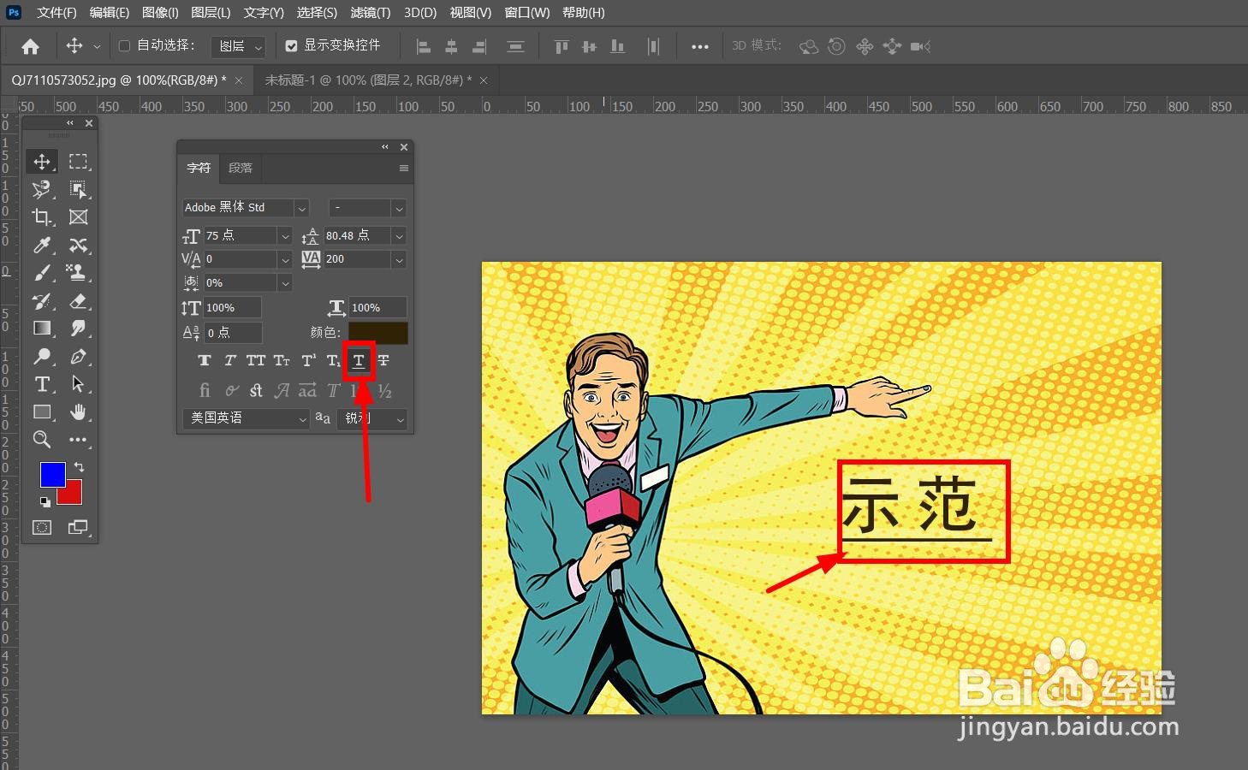Select the Brush tool
This screenshot has width=1248, height=770.
[41, 273]
